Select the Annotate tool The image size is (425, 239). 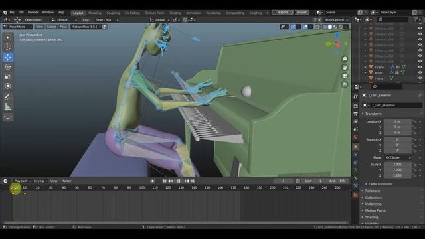point(8,97)
